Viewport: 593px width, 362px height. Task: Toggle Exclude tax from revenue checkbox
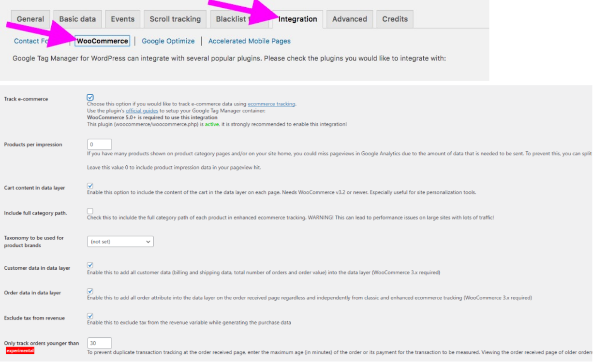coord(90,316)
